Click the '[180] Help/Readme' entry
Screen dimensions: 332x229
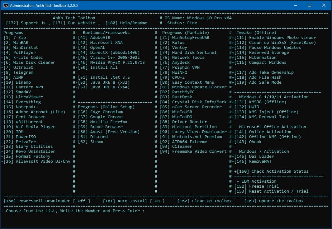[126, 23]
